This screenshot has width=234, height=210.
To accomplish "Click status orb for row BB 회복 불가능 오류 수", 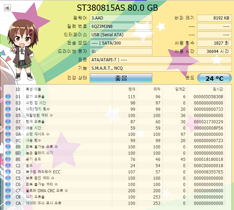I will pyautogui.click(x=8, y=147).
